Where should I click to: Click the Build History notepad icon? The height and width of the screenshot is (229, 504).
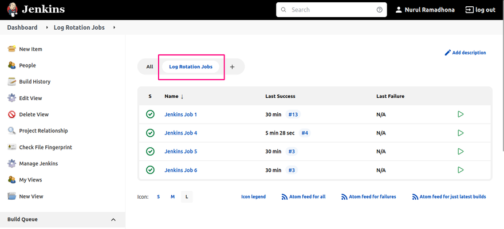11,81
